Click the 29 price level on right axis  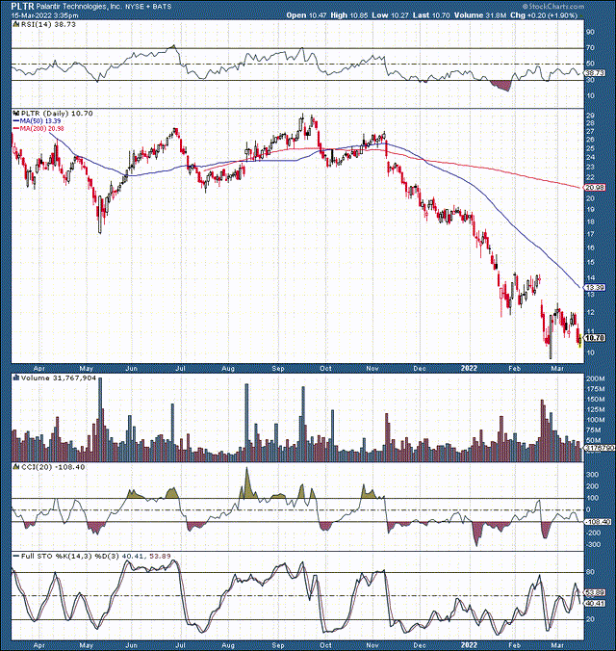(x=590, y=116)
